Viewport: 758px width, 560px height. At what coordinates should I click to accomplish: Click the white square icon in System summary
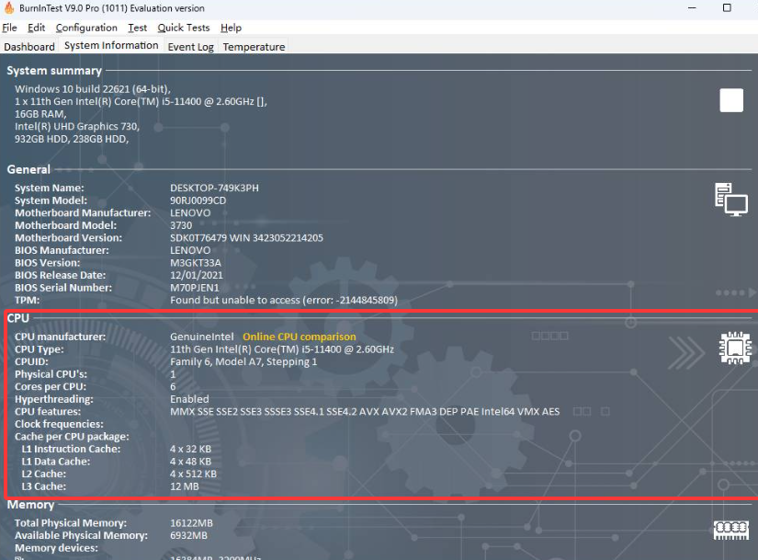731,100
